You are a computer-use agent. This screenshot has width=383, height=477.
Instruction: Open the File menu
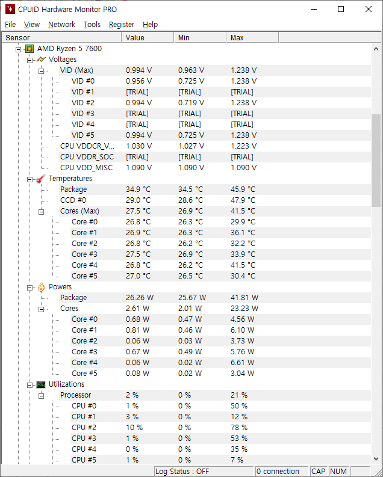10,24
